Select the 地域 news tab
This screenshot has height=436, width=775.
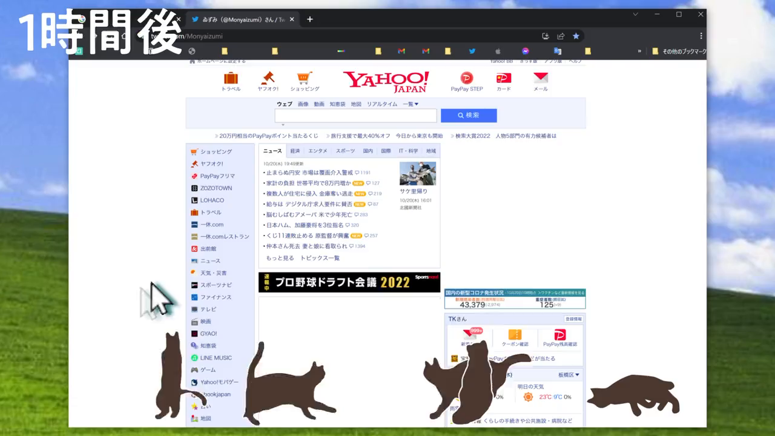tap(430, 151)
